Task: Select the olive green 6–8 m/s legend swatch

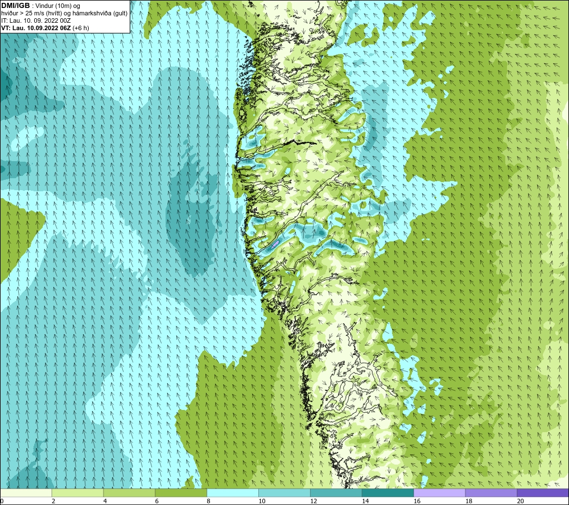Action: 181,492
